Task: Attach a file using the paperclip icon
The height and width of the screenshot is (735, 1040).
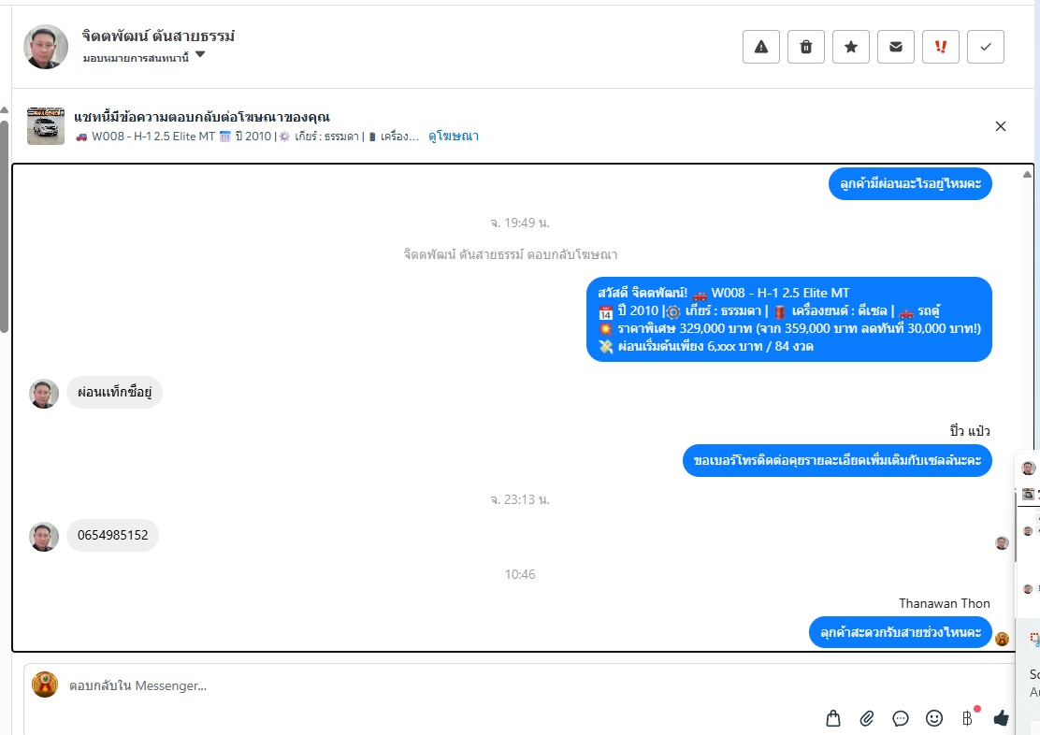Action: [x=867, y=718]
